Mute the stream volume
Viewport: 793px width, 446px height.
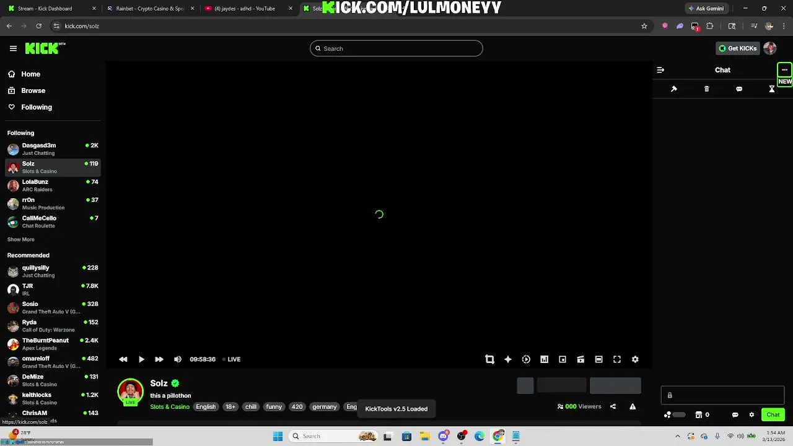(x=178, y=359)
